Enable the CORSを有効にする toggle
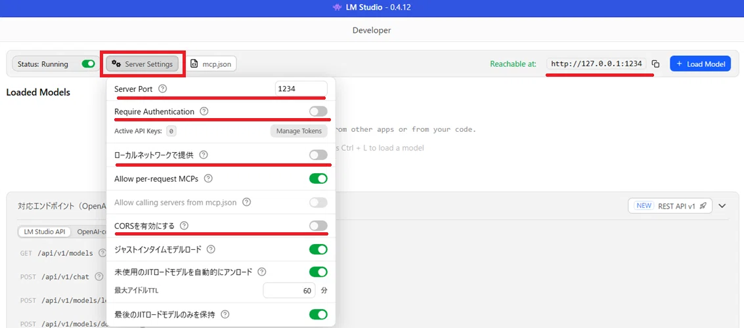 pyautogui.click(x=318, y=226)
